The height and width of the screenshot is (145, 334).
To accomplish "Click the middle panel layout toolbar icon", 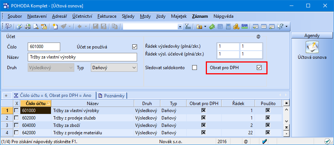I will pos(264,26).
